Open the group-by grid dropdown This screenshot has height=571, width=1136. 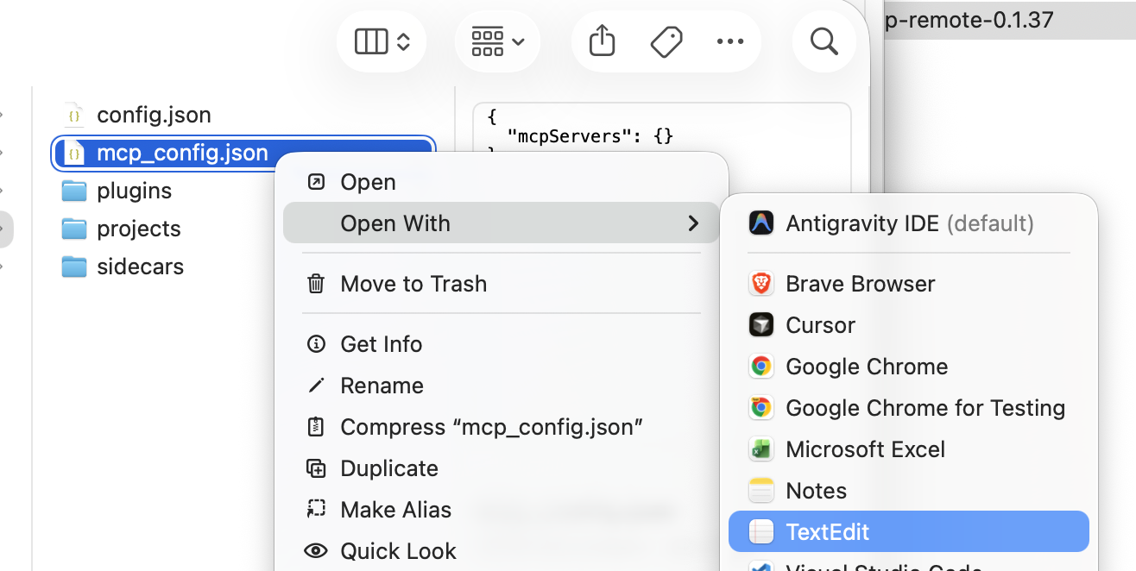pyautogui.click(x=498, y=41)
